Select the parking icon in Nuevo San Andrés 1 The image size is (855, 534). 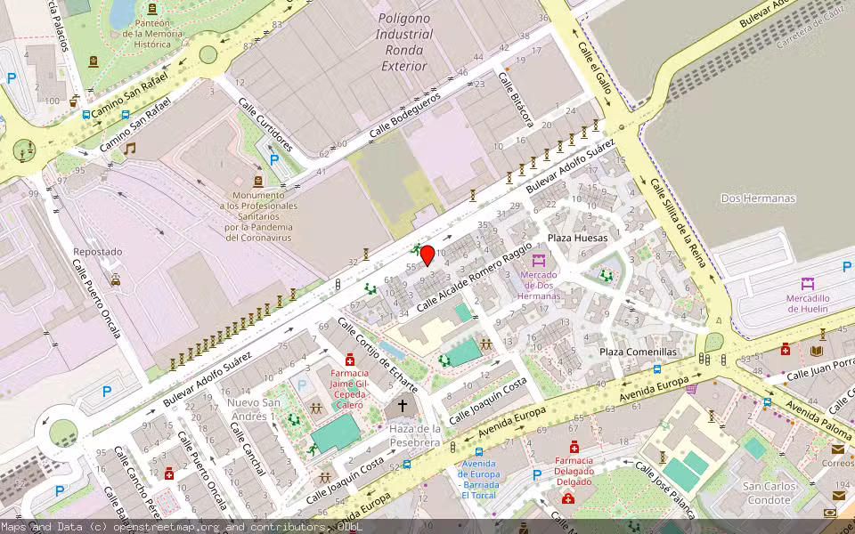point(302,385)
